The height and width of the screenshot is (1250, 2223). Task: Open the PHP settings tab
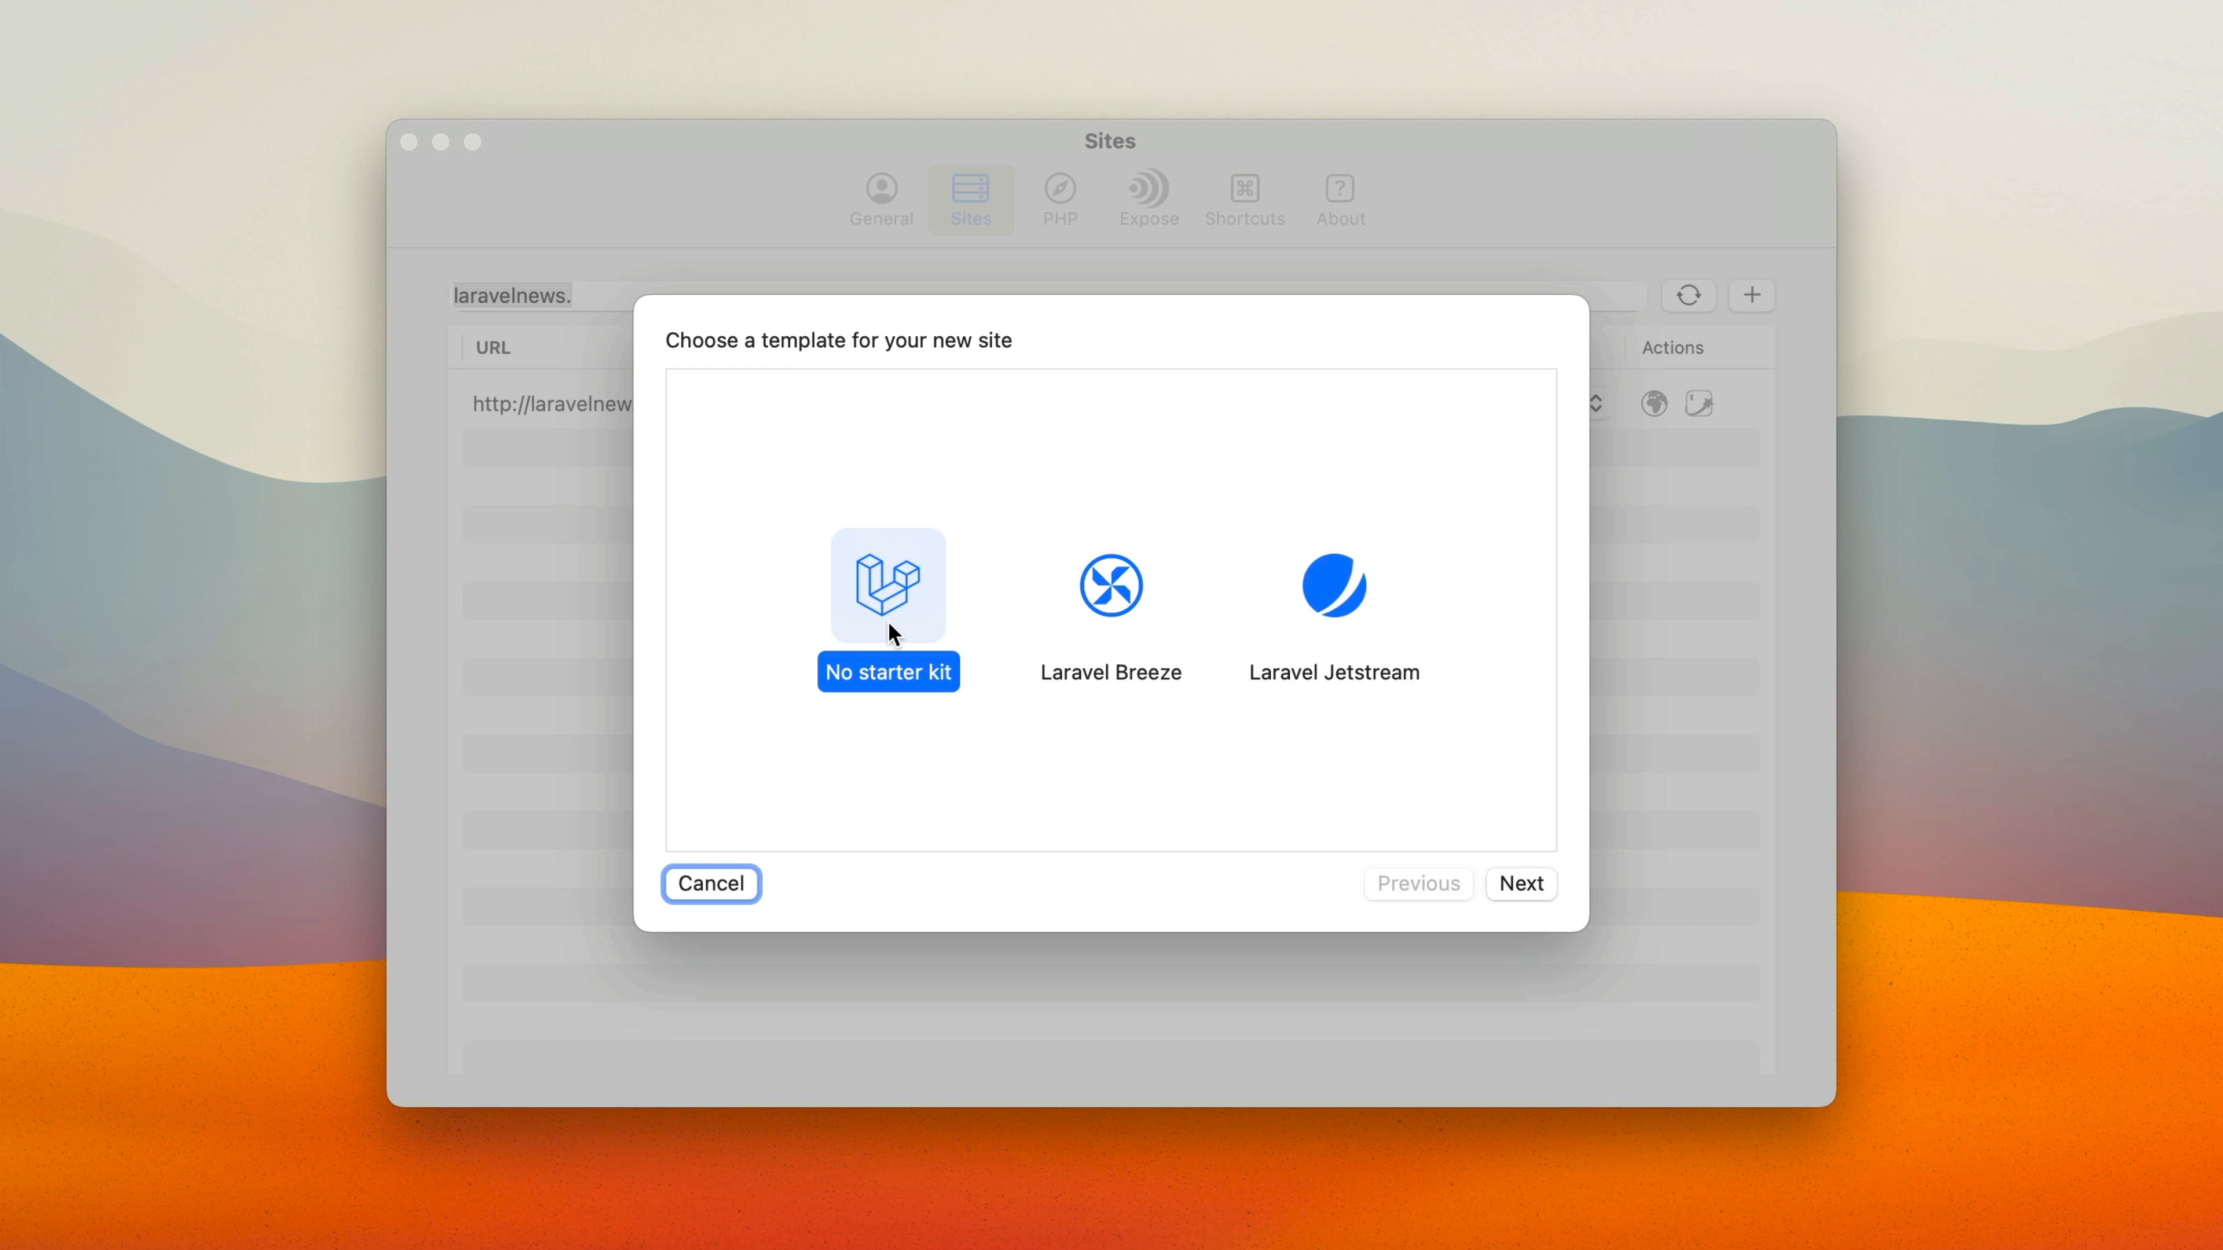tap(1060, 200)
